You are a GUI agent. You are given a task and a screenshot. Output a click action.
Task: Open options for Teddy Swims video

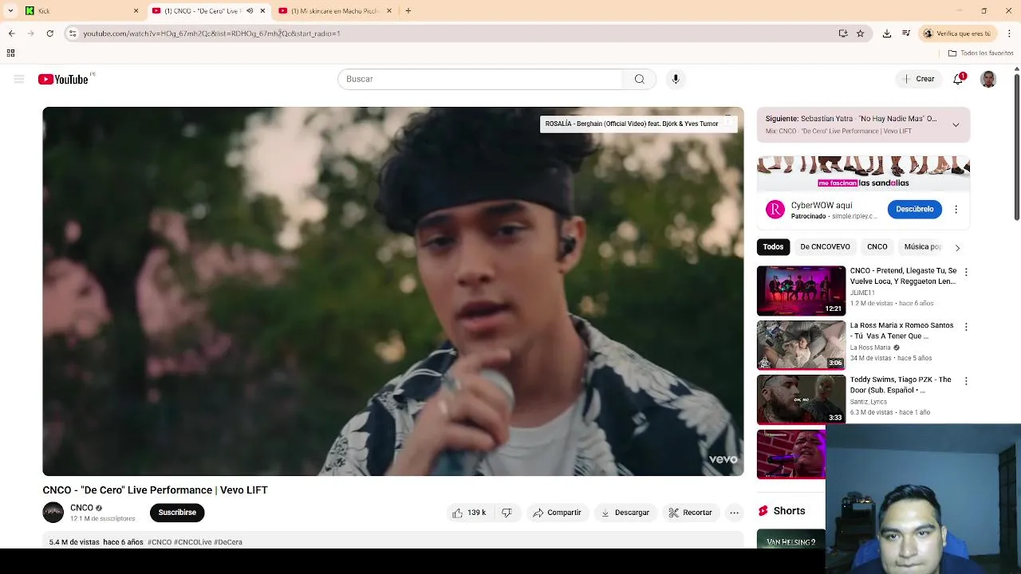pyautogui.click(x=966, y=381)
